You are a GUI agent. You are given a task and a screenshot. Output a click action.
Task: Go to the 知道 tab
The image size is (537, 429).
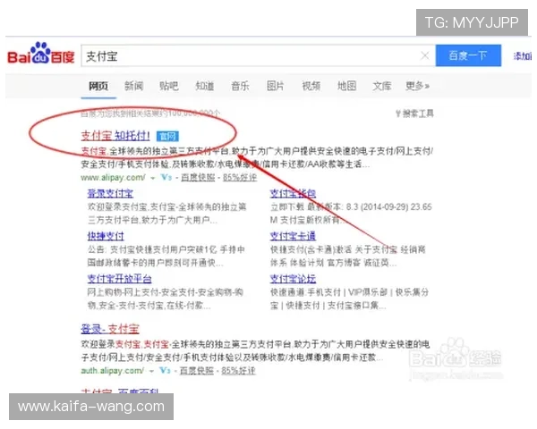[x=204, y=86]
